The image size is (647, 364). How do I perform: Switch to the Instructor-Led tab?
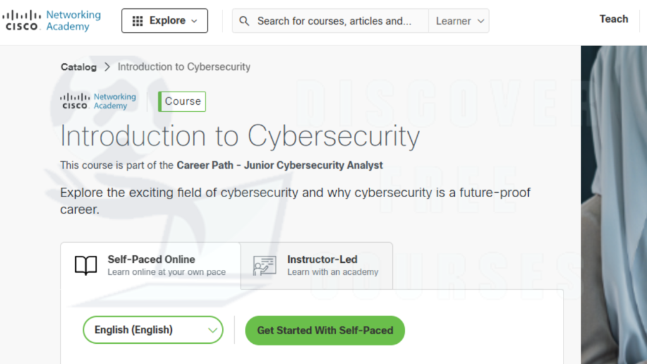[x=317, y=265]
